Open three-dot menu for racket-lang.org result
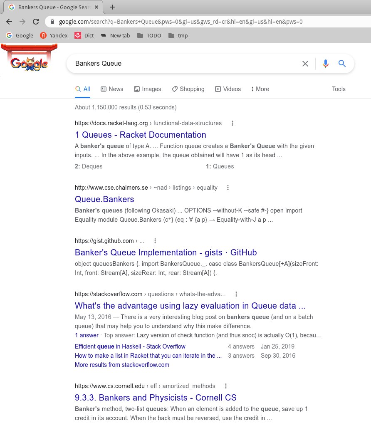 [232, 123]
